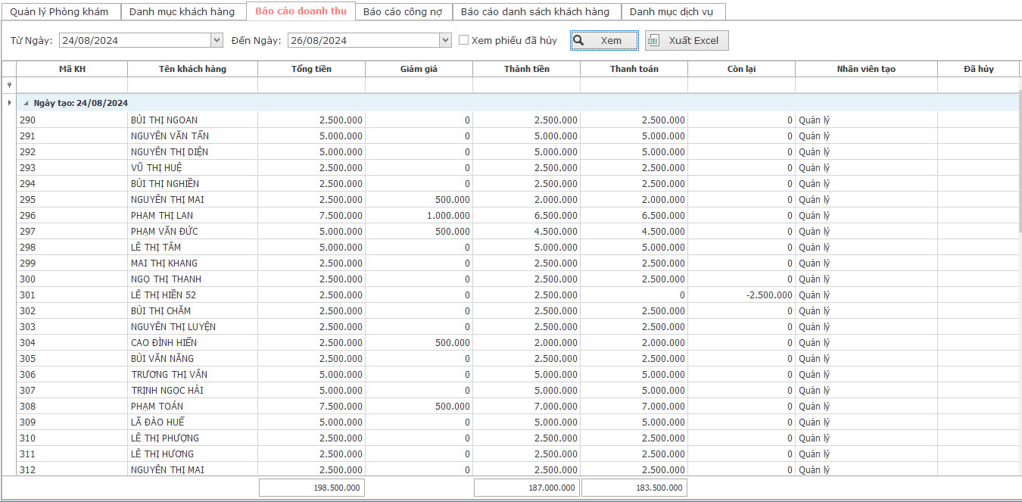Click the 4.500.000 Thành tiền cell
Viewport: 1022px width, 502px height.
[x=526, y=231]
